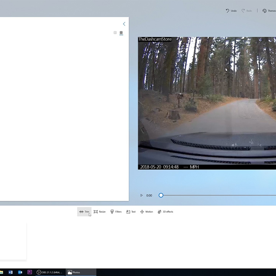The image size is (276, 276).
Task: Open the Filters tool
Action: [x=116, y=212]
